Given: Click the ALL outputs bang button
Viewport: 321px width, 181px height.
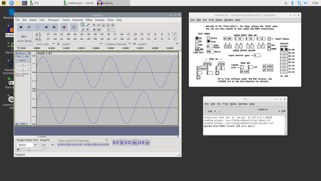Looking at the screenshot, I should point(269,45).
